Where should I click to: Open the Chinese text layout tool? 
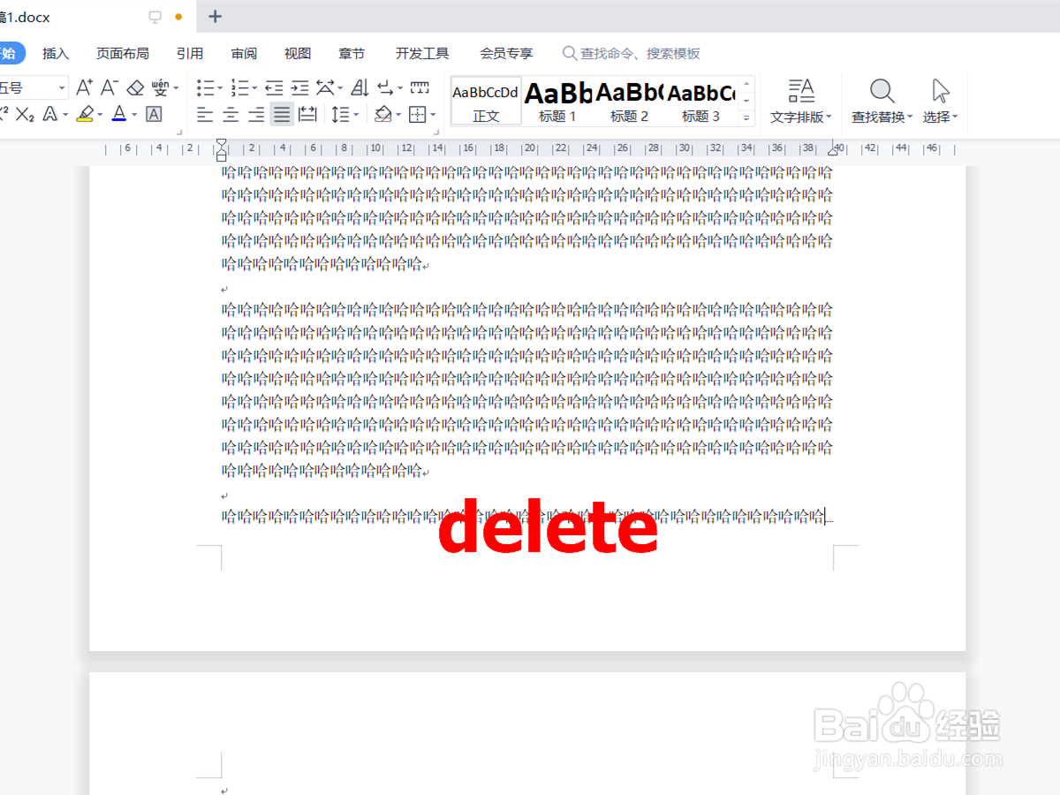(325, 87)
